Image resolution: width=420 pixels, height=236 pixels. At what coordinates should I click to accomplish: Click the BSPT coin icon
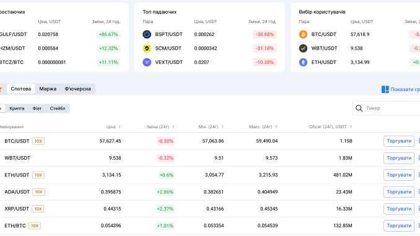[147, 34]
